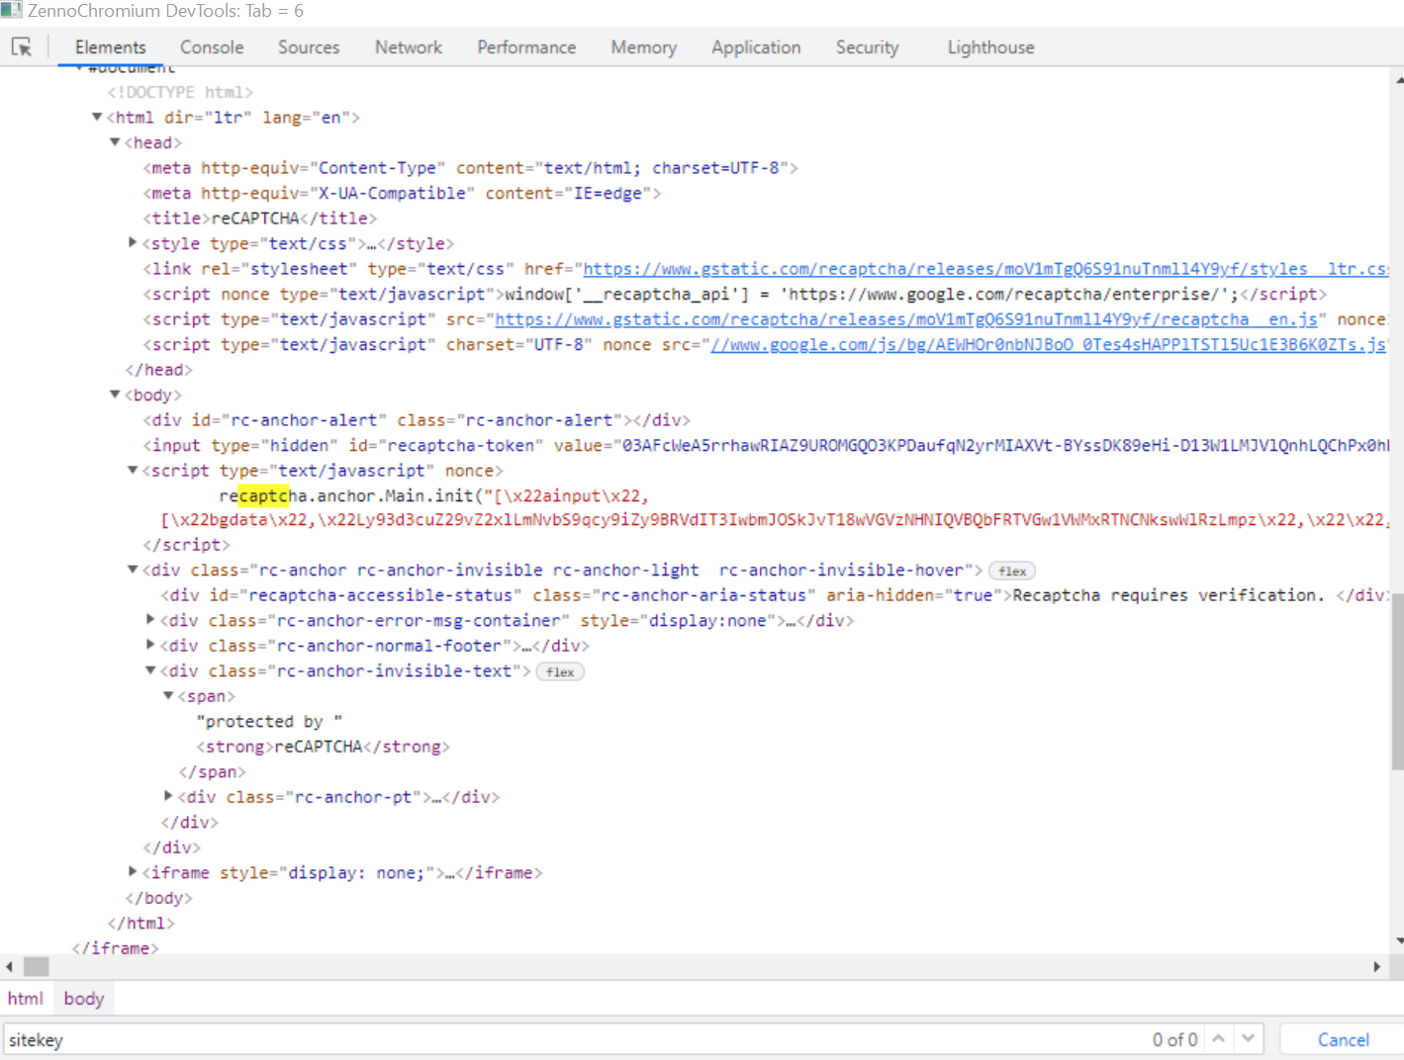
Task: Click the flex badge beside rc-anchor-invisible-text div
Action: click(x=560, y=672)
